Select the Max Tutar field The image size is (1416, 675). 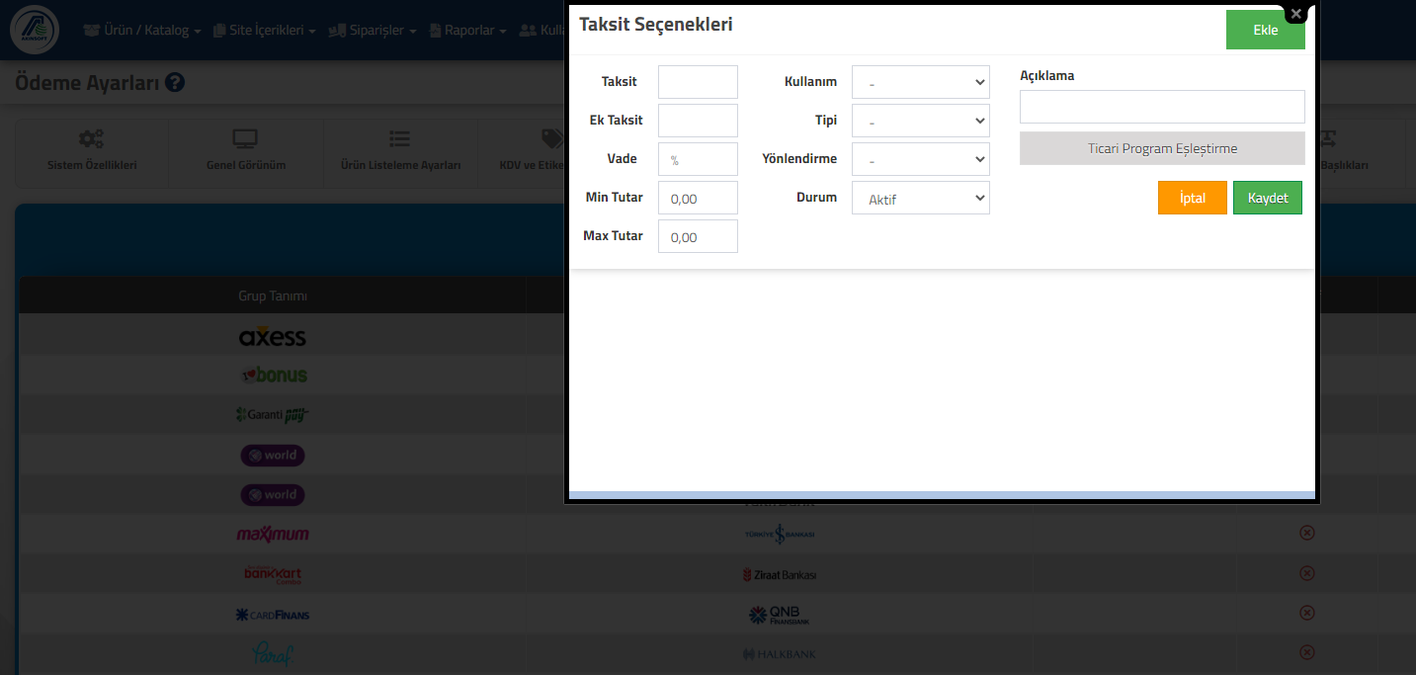(698, 236)
